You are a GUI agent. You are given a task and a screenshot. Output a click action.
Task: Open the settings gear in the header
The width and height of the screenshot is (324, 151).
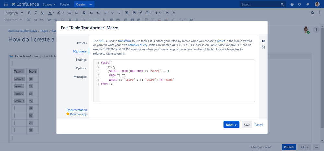coord(299,4)
